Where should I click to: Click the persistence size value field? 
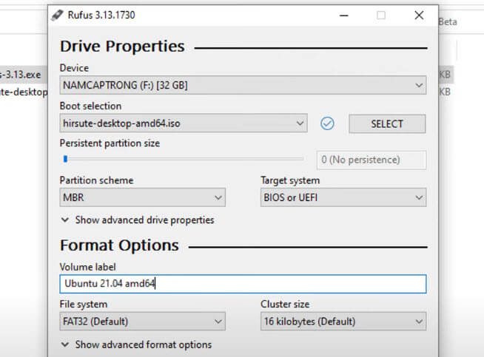click(372, 160)
